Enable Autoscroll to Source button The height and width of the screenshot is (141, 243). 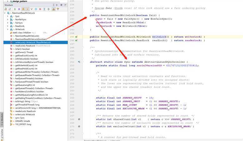54,9
